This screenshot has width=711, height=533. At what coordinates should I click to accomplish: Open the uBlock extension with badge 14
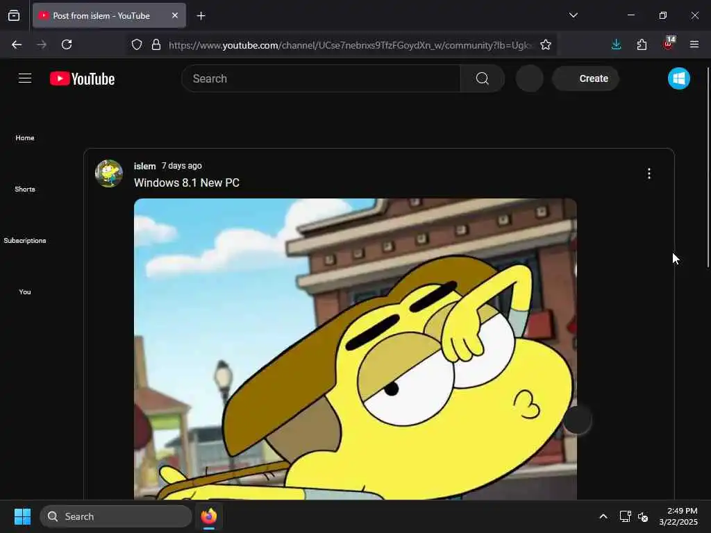pyautogui.click(x=669, y=44)
